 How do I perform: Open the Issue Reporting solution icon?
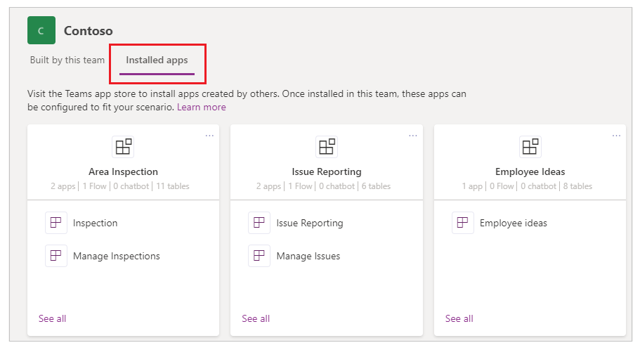(x=326, y=147)
